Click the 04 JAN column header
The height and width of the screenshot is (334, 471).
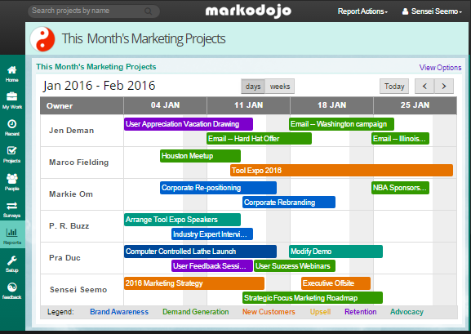(x=165, y=106)
